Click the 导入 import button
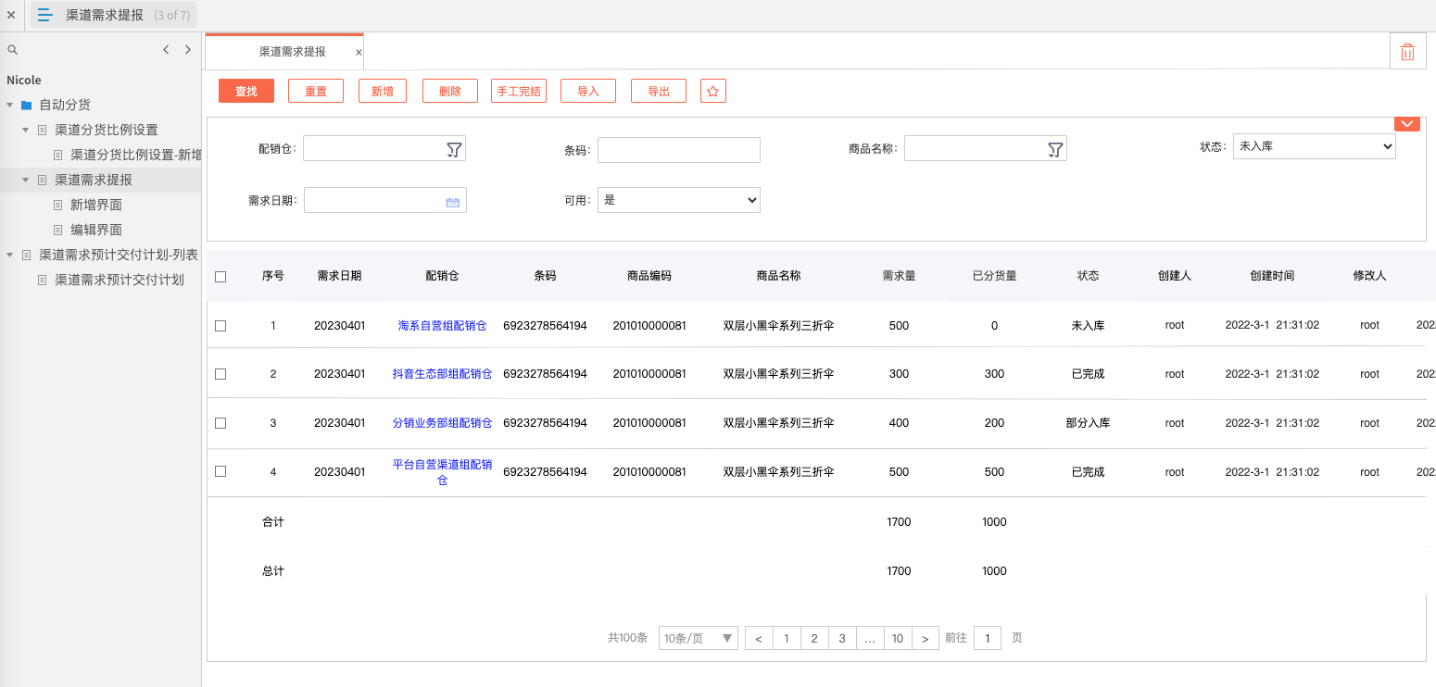The image size is (1436, 687). pos(588,91)
